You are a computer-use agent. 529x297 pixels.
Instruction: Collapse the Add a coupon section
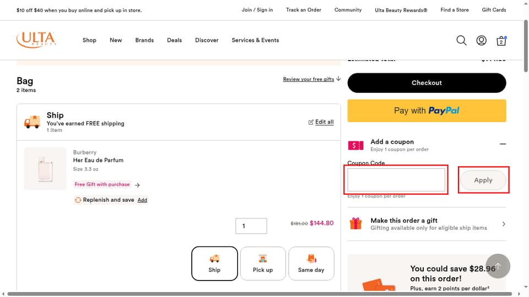[x=503, y=144]
